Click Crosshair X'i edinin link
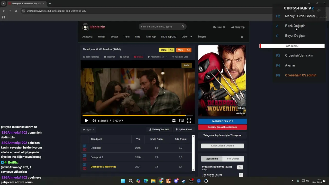Image resolution: width=329 pixels, height=185 pixels. pyautogui.click(x=300, y=75)
